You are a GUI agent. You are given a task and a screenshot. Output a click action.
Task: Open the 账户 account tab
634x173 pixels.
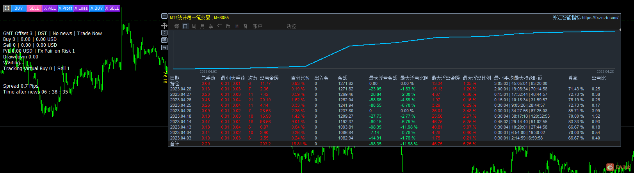click(257, 26)
